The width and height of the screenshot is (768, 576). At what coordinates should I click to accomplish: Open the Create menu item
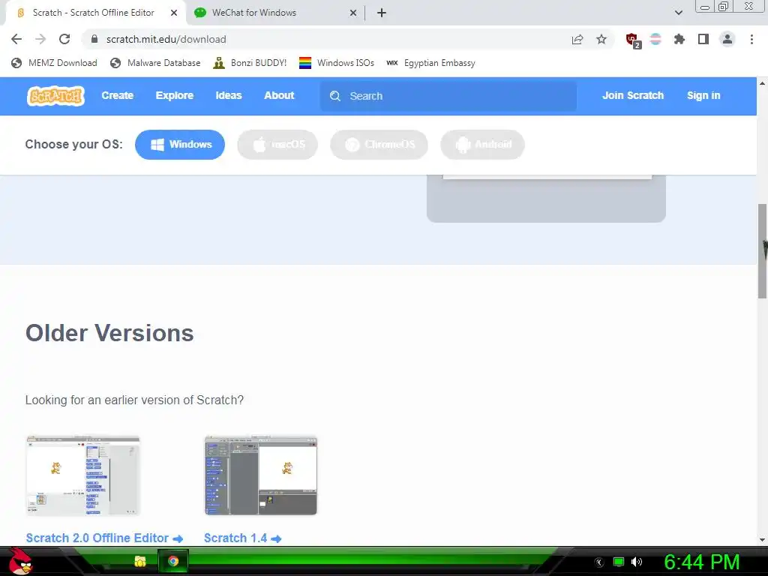coord(118,95)
